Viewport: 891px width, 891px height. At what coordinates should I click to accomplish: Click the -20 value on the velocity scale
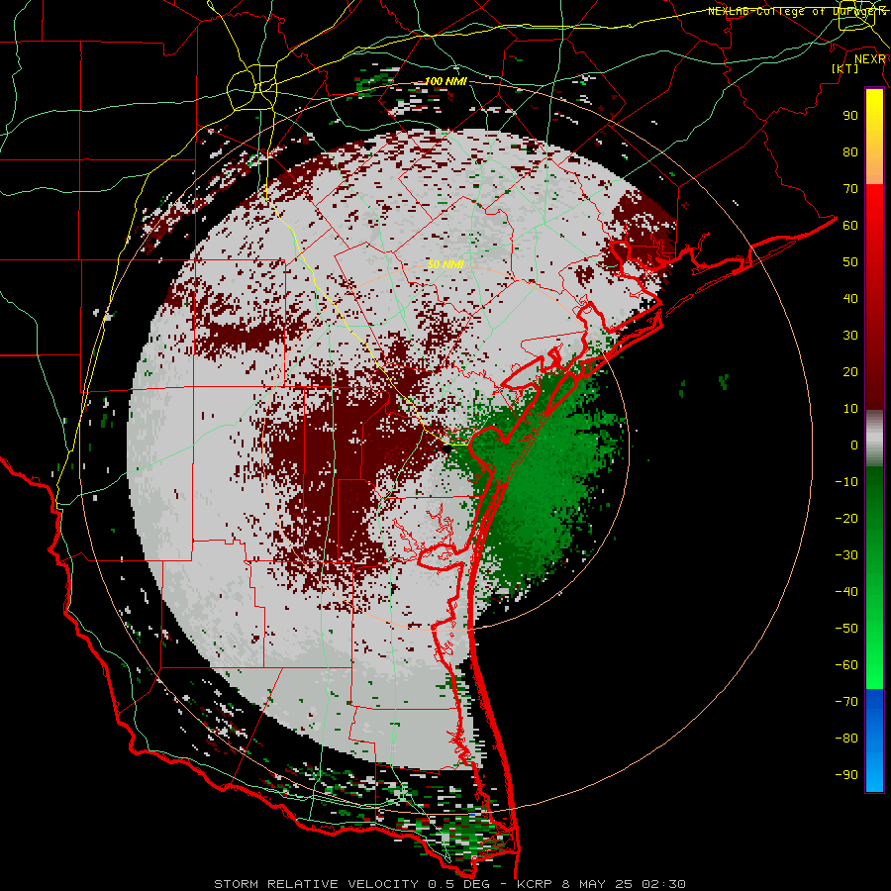tap(846, 518)
